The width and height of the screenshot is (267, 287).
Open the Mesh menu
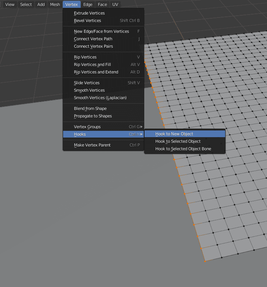coord(55,4)
